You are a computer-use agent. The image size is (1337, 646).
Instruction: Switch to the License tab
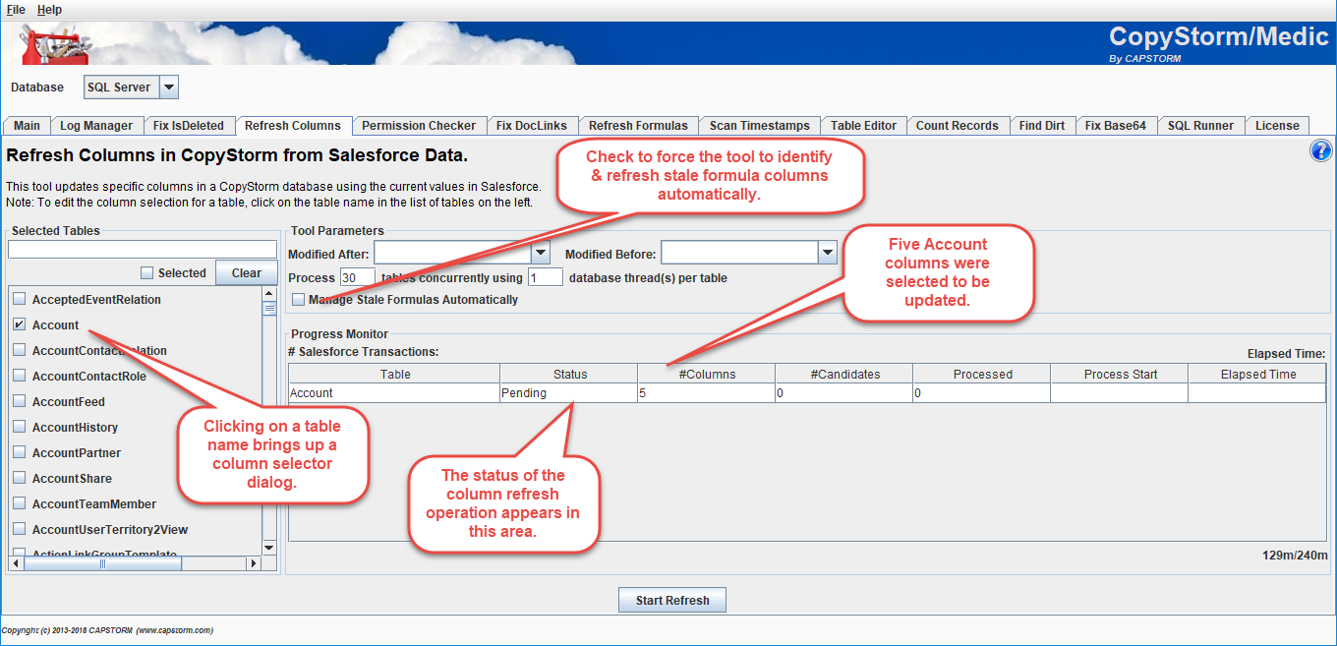pos(1278,126)
